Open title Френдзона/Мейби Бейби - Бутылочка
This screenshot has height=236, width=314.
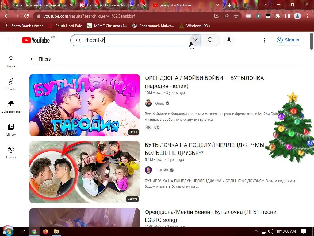click(x=211, y=216)
